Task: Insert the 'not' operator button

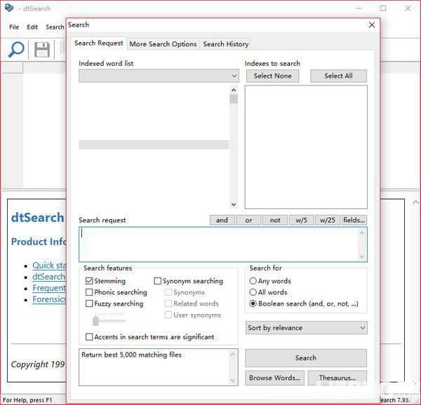Action: point(275,220)
